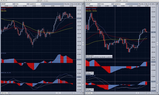Click Sell button in EUR/JPY window
Viewport: 159px width, 95px height.
click(150, 4)
